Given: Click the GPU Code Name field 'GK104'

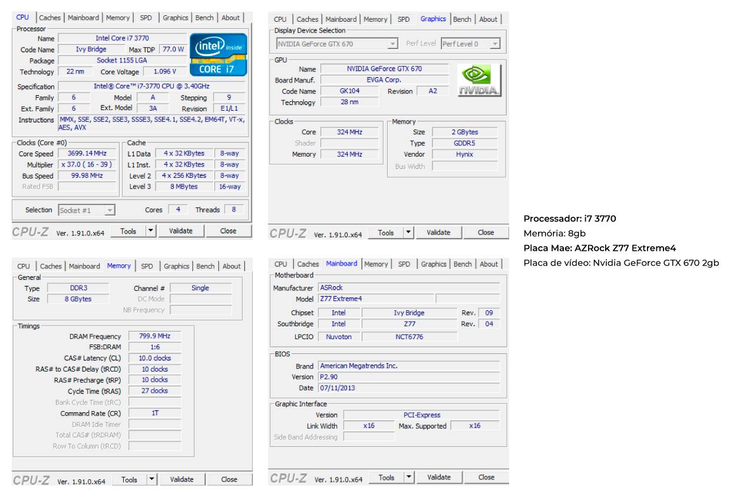Looking at the screenshot, I should tap(349, 91).
